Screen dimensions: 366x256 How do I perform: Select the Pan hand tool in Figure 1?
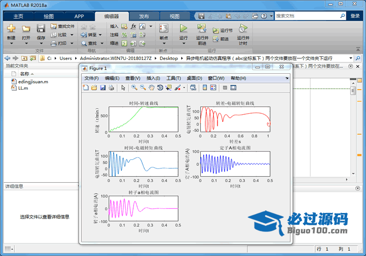point(152,88)
